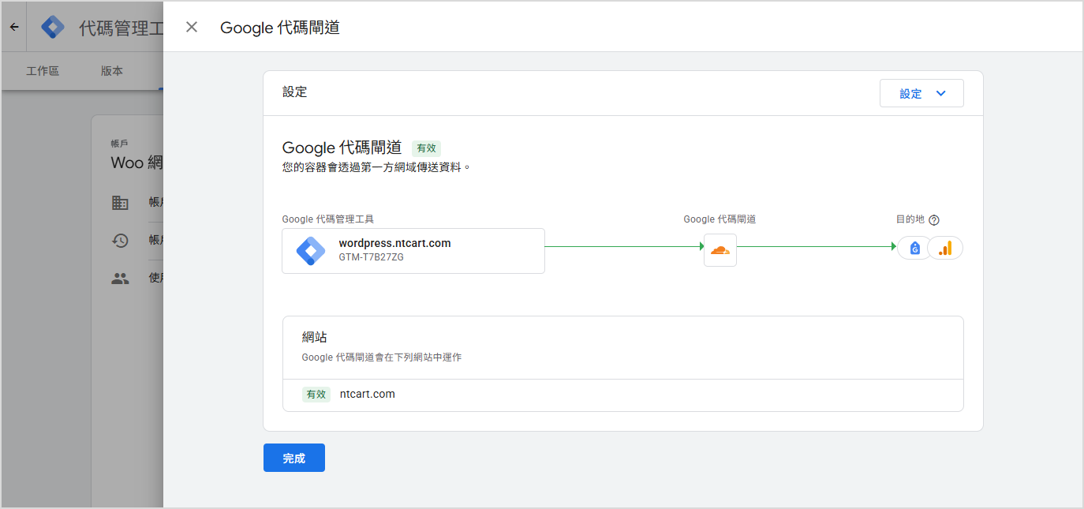This screenshot has height=509, width=1084.
Task: Select the container ID GTM-T7B27ZG
Action: [x=371, y=257]
